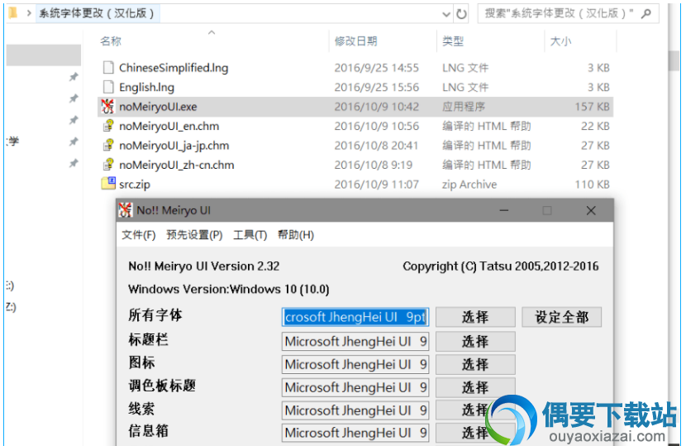The height and width of the screenshot is (446, 686).
Task: Expand the address bar history dropdown
Action: [x=446, y=14]
